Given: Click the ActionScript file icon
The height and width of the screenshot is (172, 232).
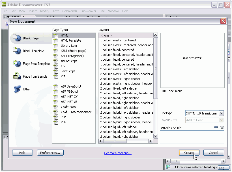Looking at the screenshot, I should 56,61.
